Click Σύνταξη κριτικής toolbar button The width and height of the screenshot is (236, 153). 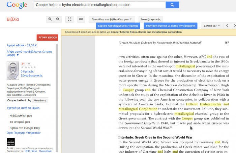150,19
